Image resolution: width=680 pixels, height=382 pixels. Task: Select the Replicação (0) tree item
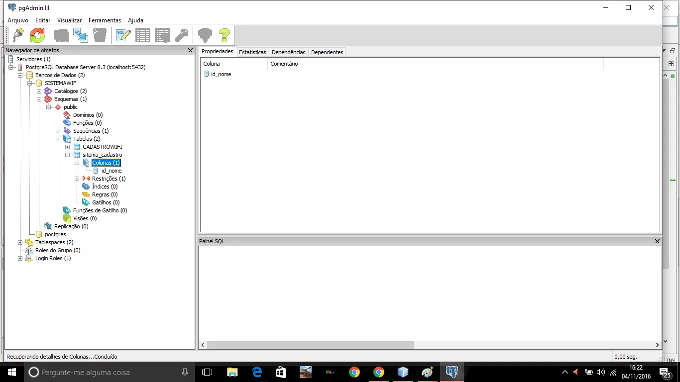(71, 226)
